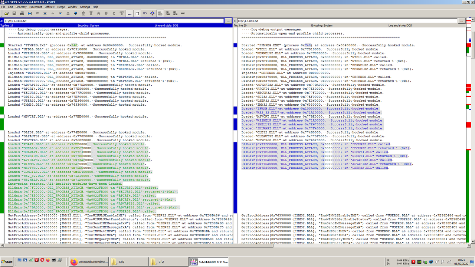Go to first delta toolbar icon
The image size is (475, 267).
click(37, 13)
